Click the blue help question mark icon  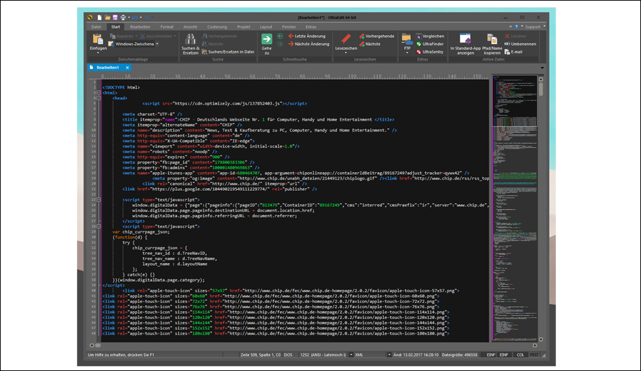pos(516,26)
